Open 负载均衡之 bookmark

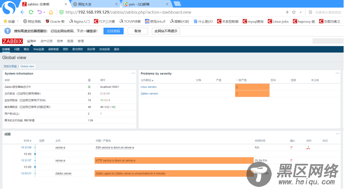330,21
